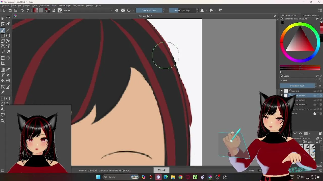Select the Smart Patch tool
The image size is (323, 181).
8,75
